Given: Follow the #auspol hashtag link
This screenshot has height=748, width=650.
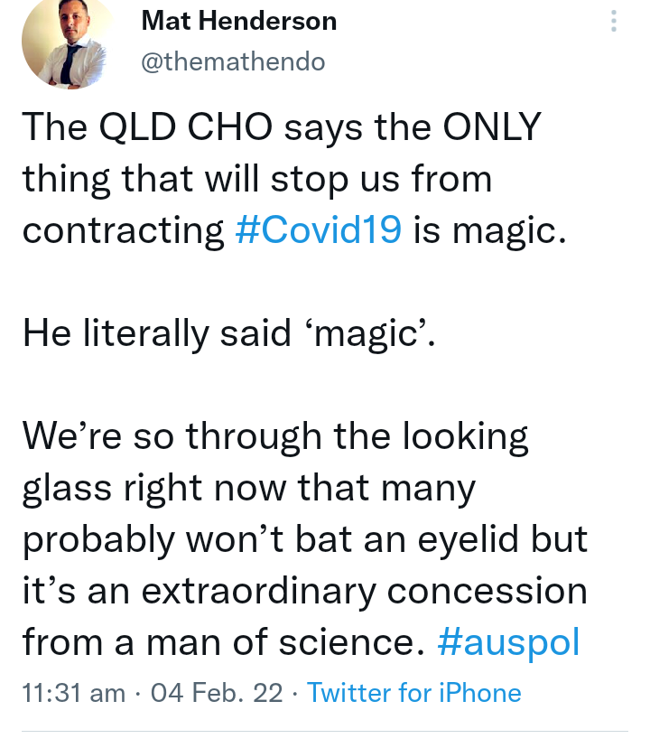Looking at the screenshot, I should pyautogui.click(x=507, y=641).
